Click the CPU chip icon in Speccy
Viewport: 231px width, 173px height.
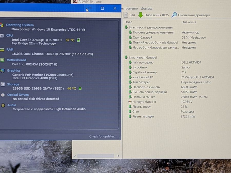coord(2,36)
